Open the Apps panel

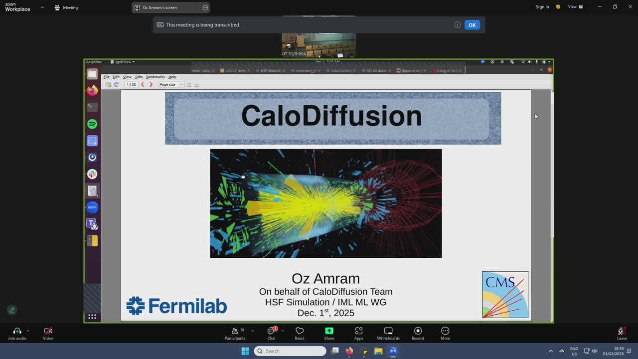tap(358, 333)
